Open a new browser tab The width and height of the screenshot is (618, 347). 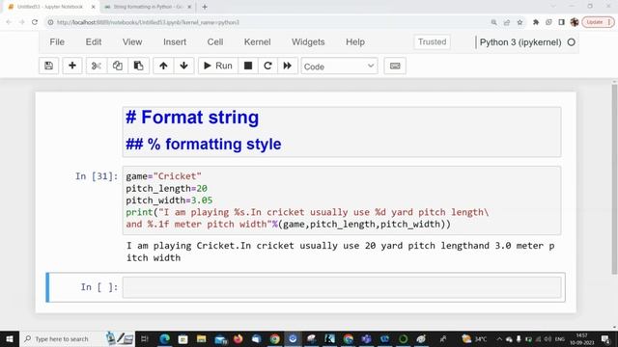[x=205, y=7]
